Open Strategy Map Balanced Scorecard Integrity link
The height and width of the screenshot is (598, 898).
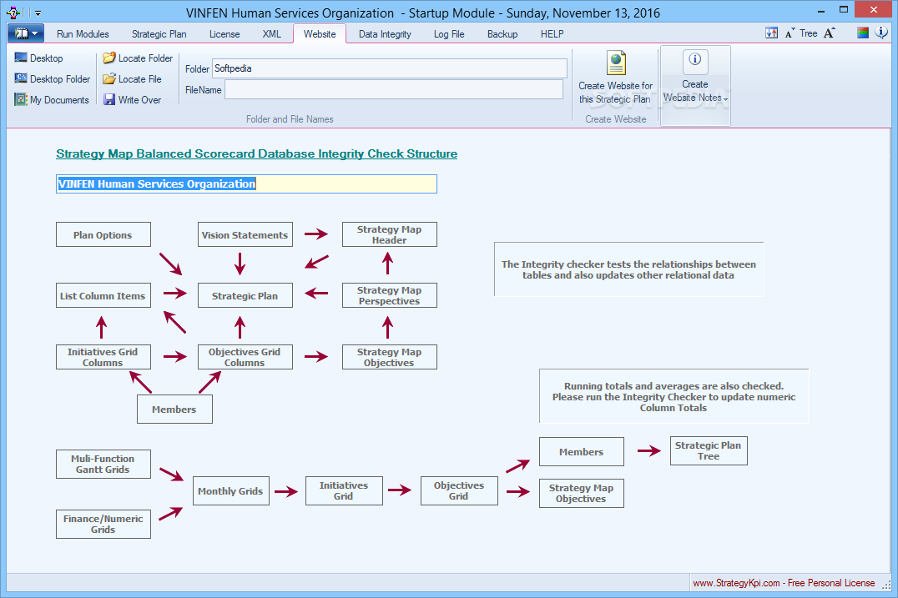click(x=256, y=153)
